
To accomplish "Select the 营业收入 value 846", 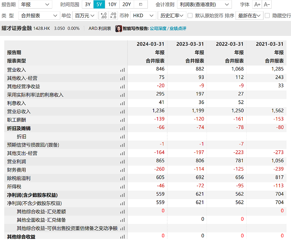I will [x=160, y=69].
